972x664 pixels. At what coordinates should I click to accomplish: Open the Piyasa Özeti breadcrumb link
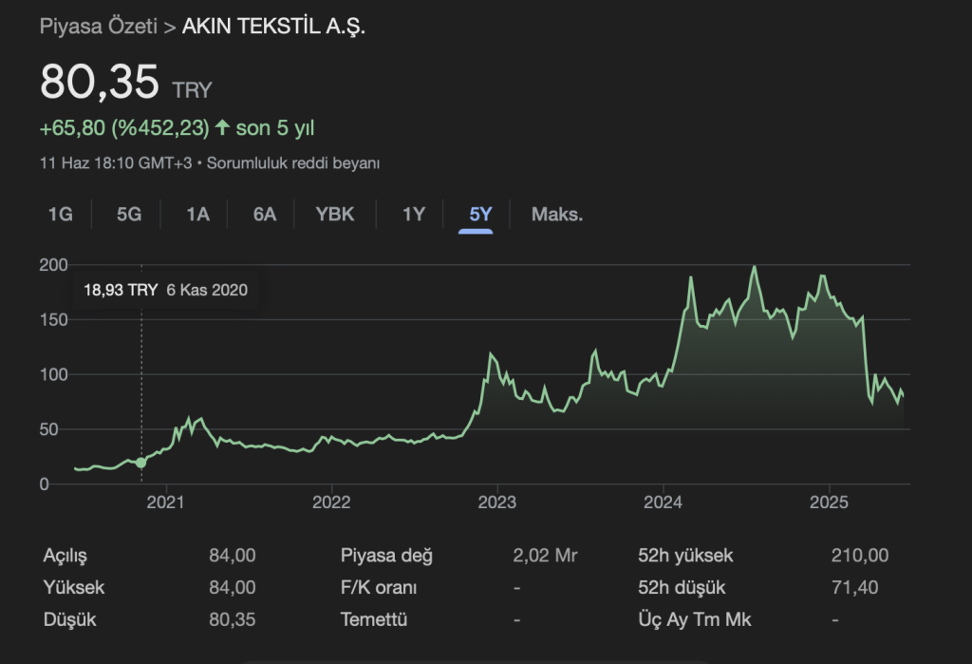98,27
